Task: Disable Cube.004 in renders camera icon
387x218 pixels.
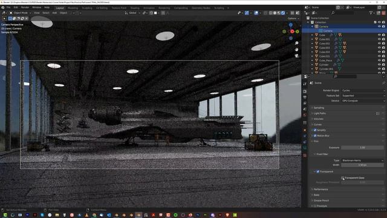Action: tap(383, 52)
